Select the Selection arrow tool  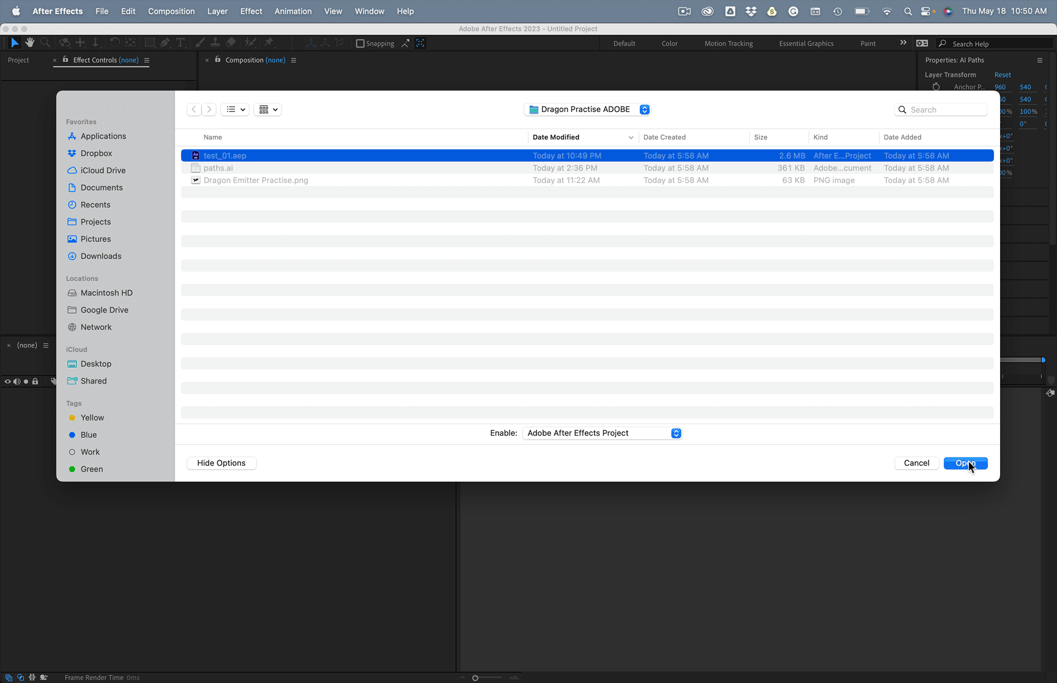(15, 43)
